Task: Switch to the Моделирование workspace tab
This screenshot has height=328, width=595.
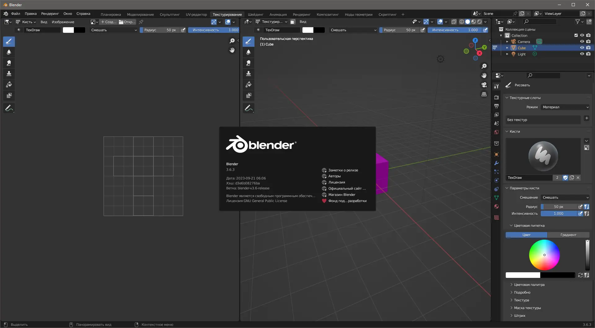Action: point(140,15)
